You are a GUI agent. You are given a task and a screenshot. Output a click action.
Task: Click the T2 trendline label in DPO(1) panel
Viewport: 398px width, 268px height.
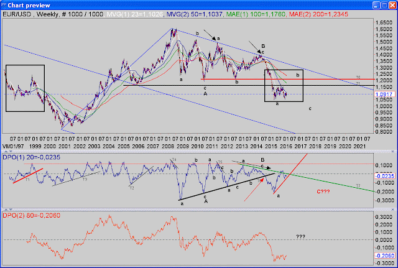click(132, 188)
